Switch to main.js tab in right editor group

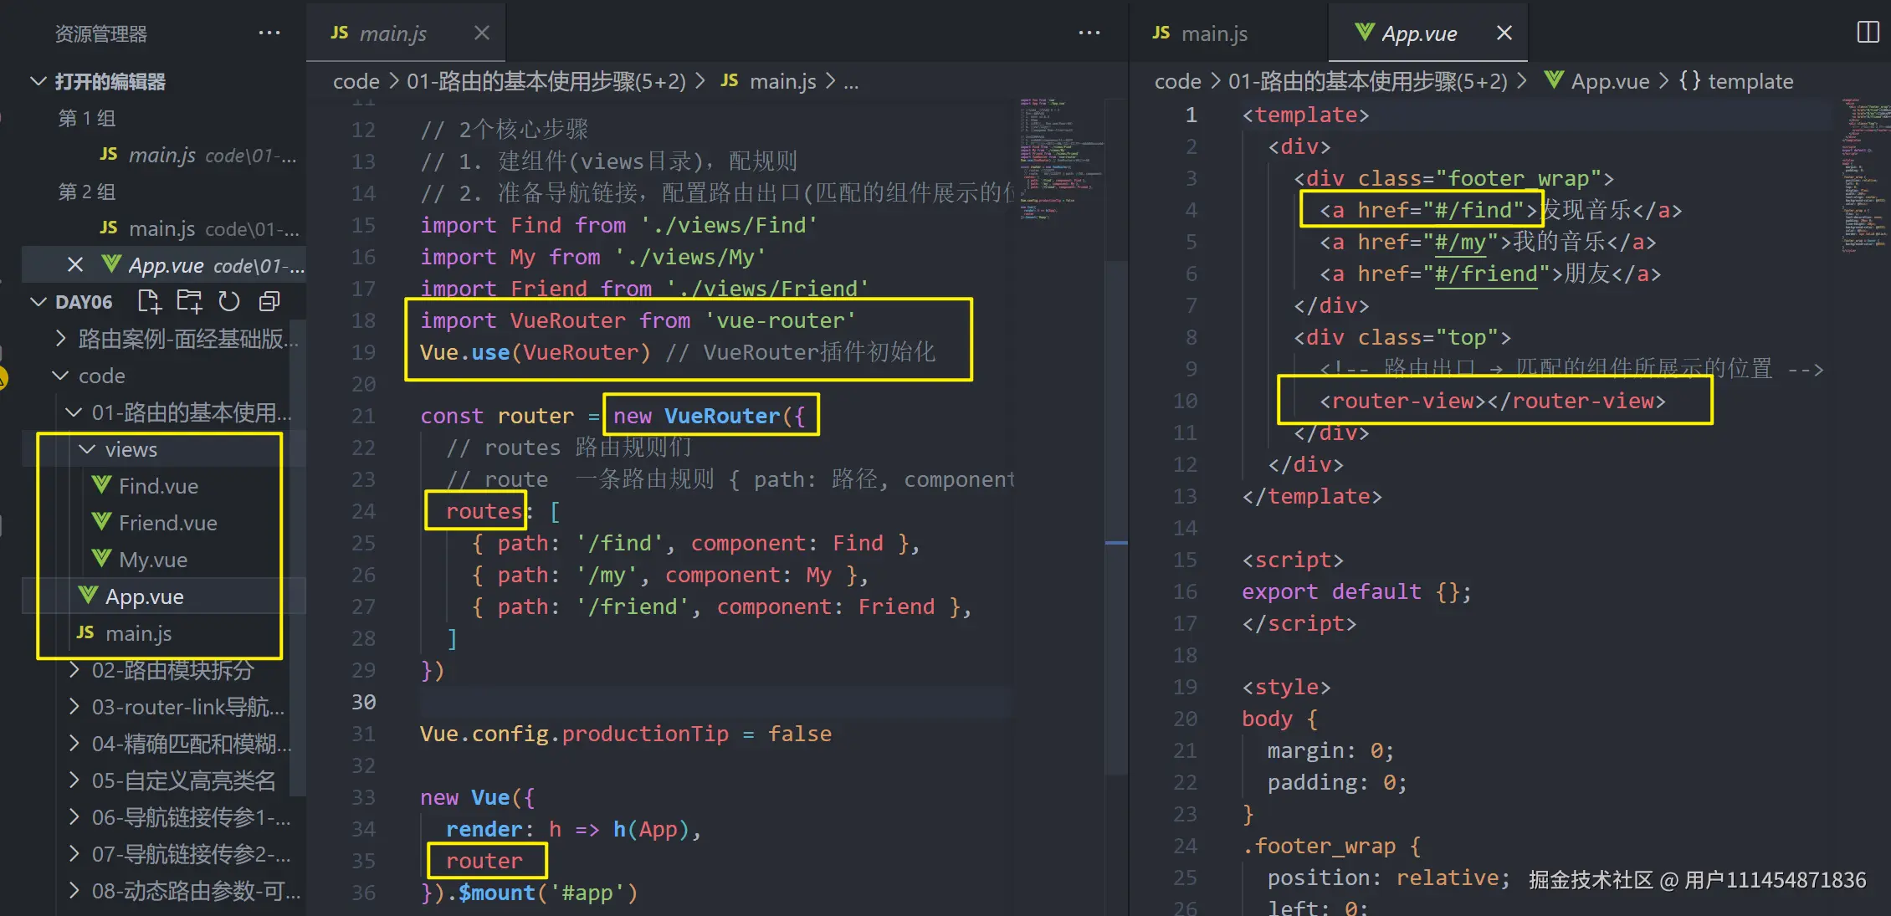pyautogui.click(x=1213, y=33)
